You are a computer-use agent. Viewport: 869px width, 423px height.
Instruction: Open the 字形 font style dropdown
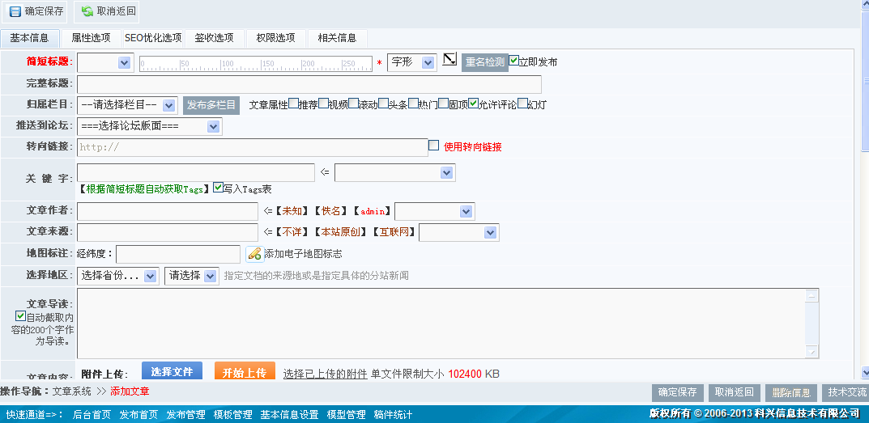pos(412,62)
